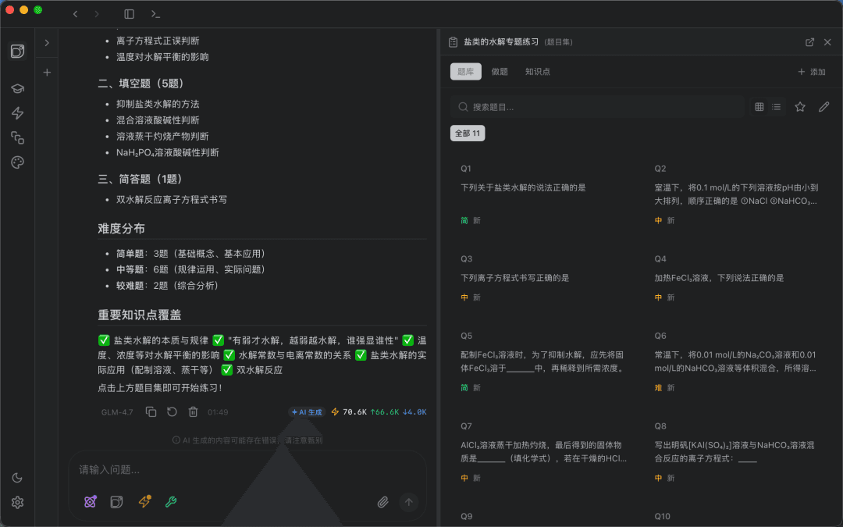Viewport: 843px width, 527px height.
Task: Switch question bank to list view
Action: tap(777, 107)
